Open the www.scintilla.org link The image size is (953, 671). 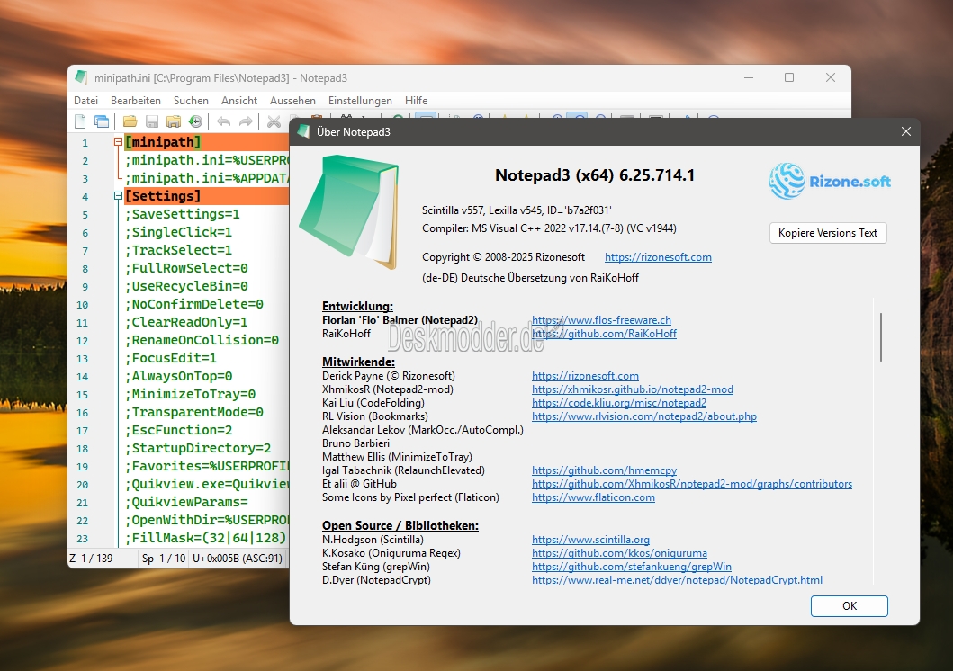(x=590, y=540)
